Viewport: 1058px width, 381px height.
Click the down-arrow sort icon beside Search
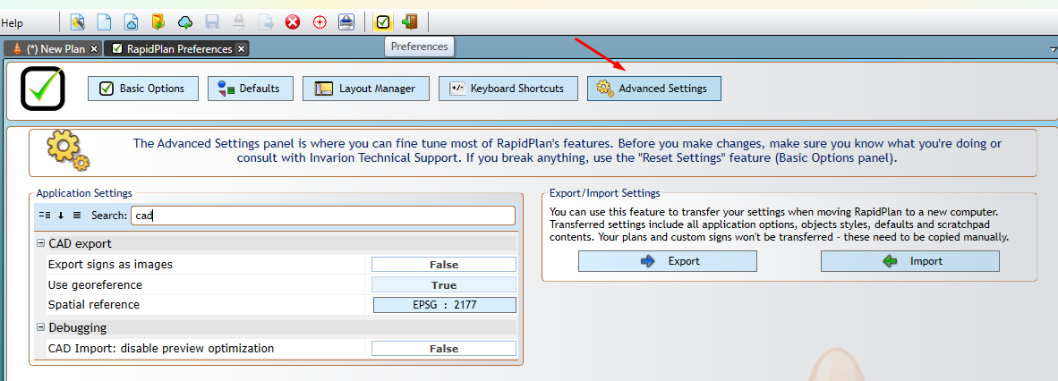(61, 216)
